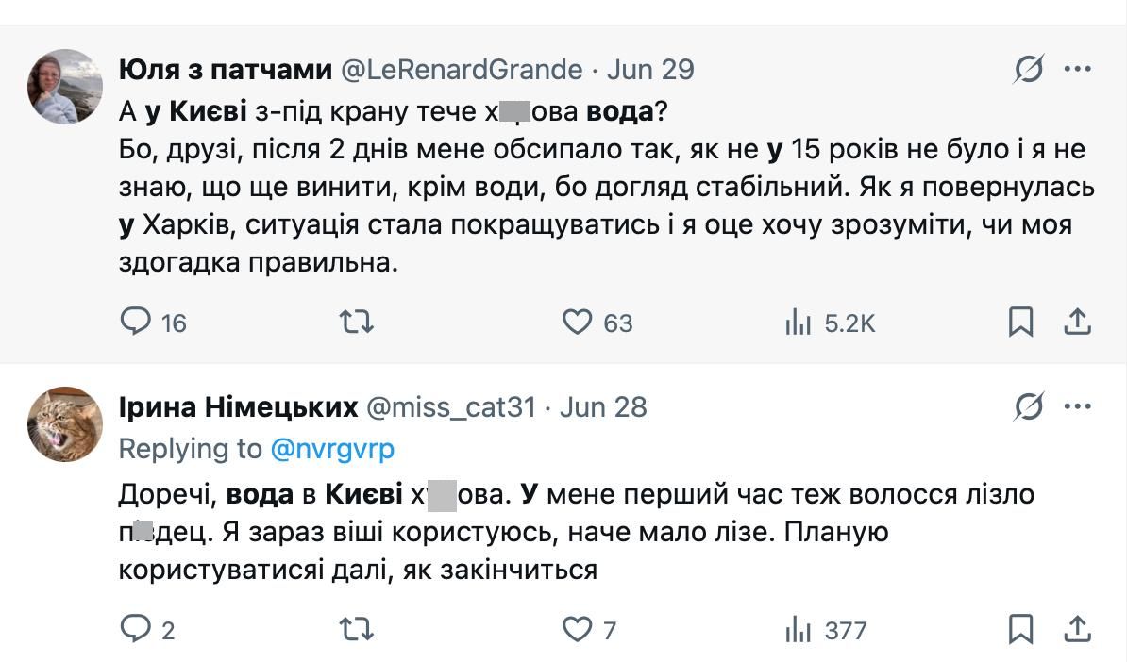Screen dimensions: 1127x662
Task: Reply to Ірина Німецьких's post
Action: point(136,629)
